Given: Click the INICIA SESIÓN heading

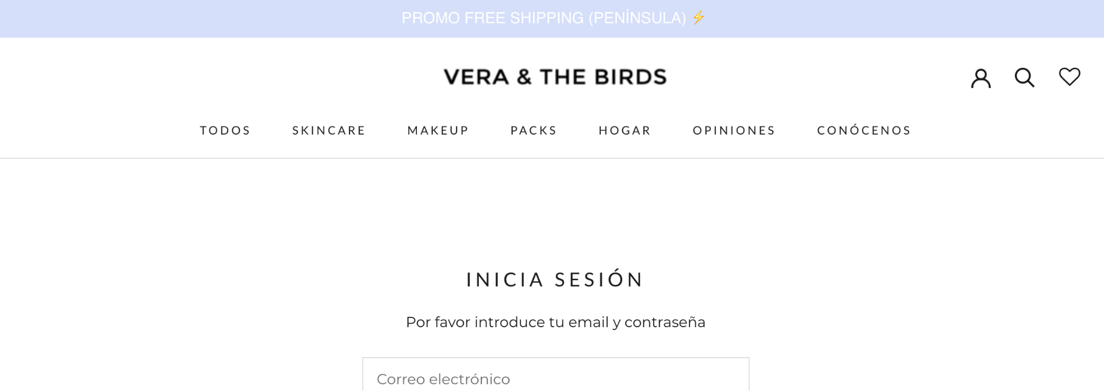Looking at the screenshot, I should coord(555,279).
